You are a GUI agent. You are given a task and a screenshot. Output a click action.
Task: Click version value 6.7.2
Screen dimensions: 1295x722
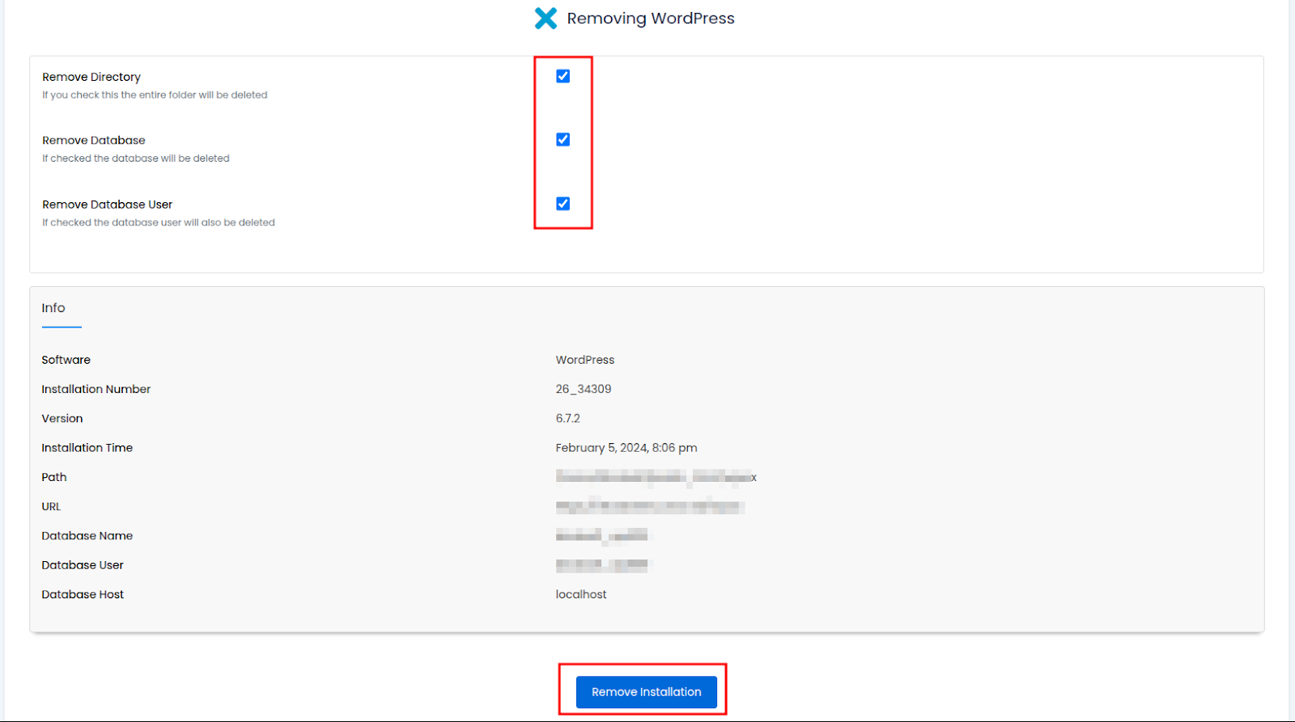pyautogui.click(x=568, y=418)
